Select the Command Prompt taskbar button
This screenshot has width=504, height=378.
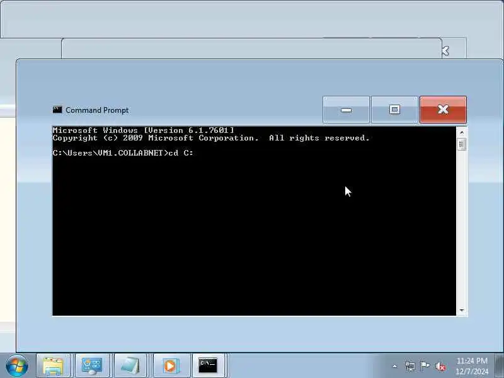(209, 366)
